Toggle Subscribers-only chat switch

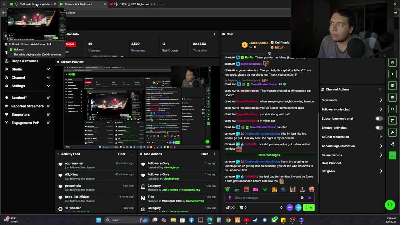[378, 118]
